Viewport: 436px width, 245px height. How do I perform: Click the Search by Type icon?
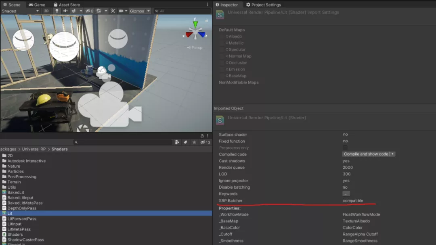point(177,142)
